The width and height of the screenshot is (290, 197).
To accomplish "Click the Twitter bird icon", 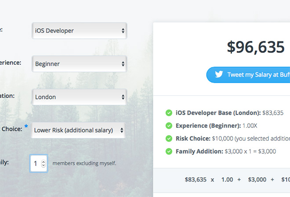I will [x=219, y=74].
